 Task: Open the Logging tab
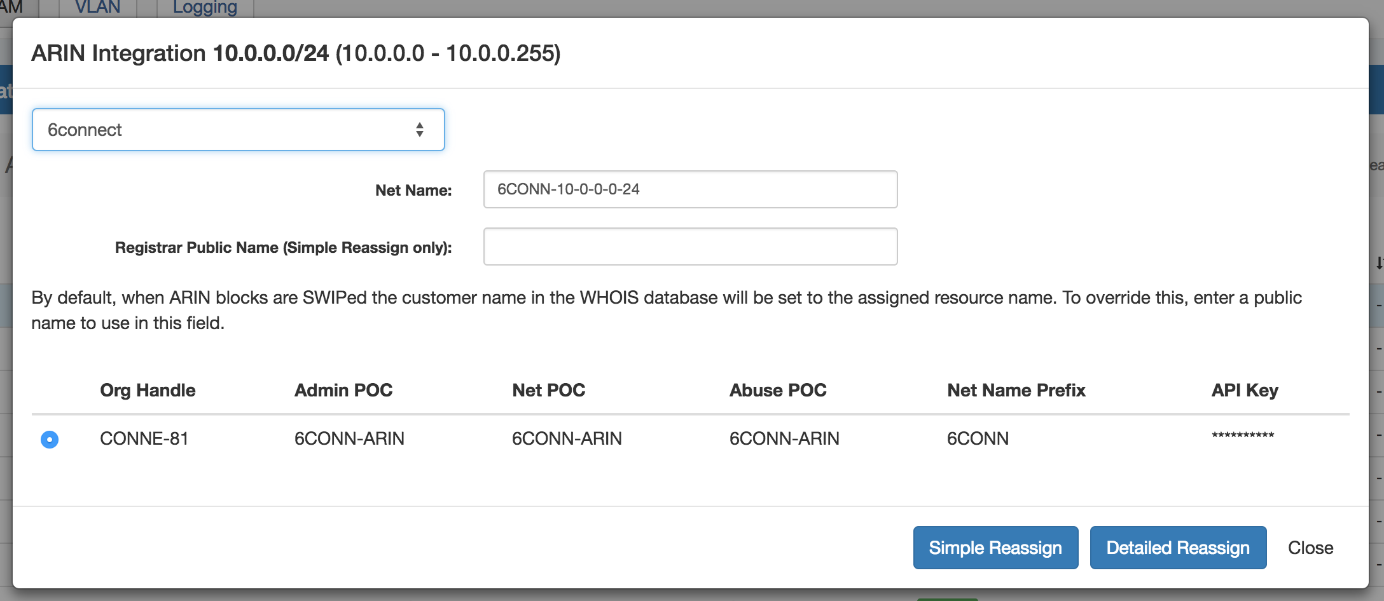[205, 8]
